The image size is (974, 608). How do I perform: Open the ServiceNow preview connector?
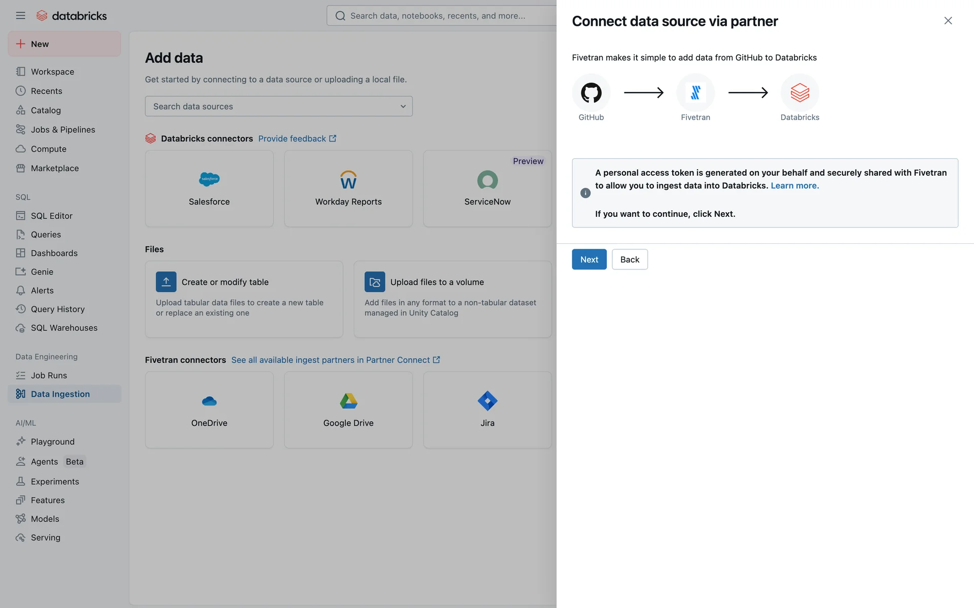pyautogui.click(x=487, y=188)
